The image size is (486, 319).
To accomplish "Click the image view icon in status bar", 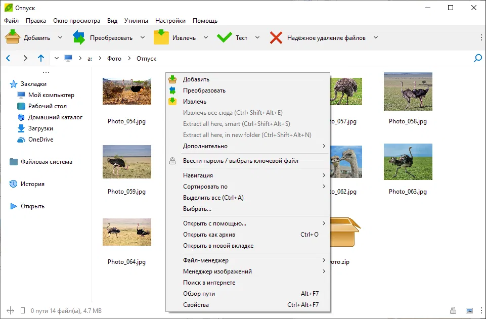I will coord(469,310).
